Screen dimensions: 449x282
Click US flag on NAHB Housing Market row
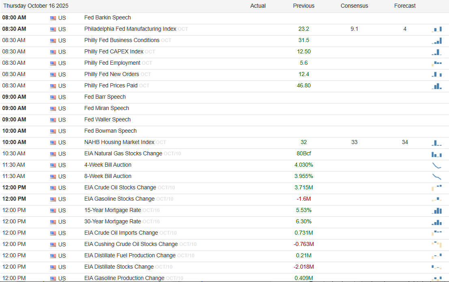(53, 142)
